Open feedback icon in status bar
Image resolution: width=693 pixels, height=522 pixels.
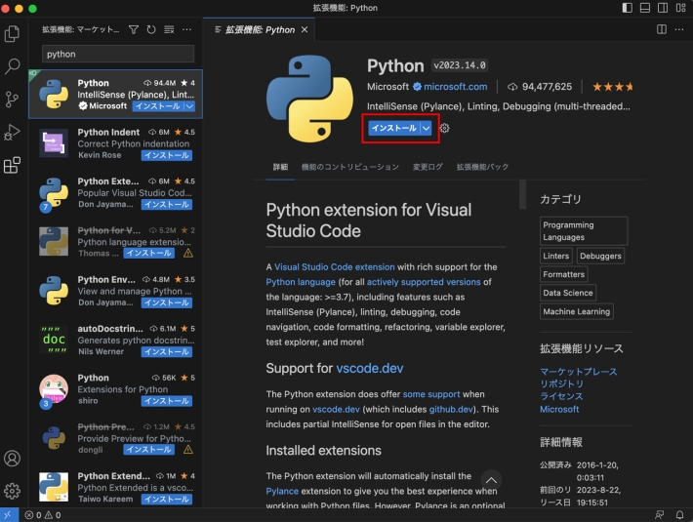click(660, 515)
